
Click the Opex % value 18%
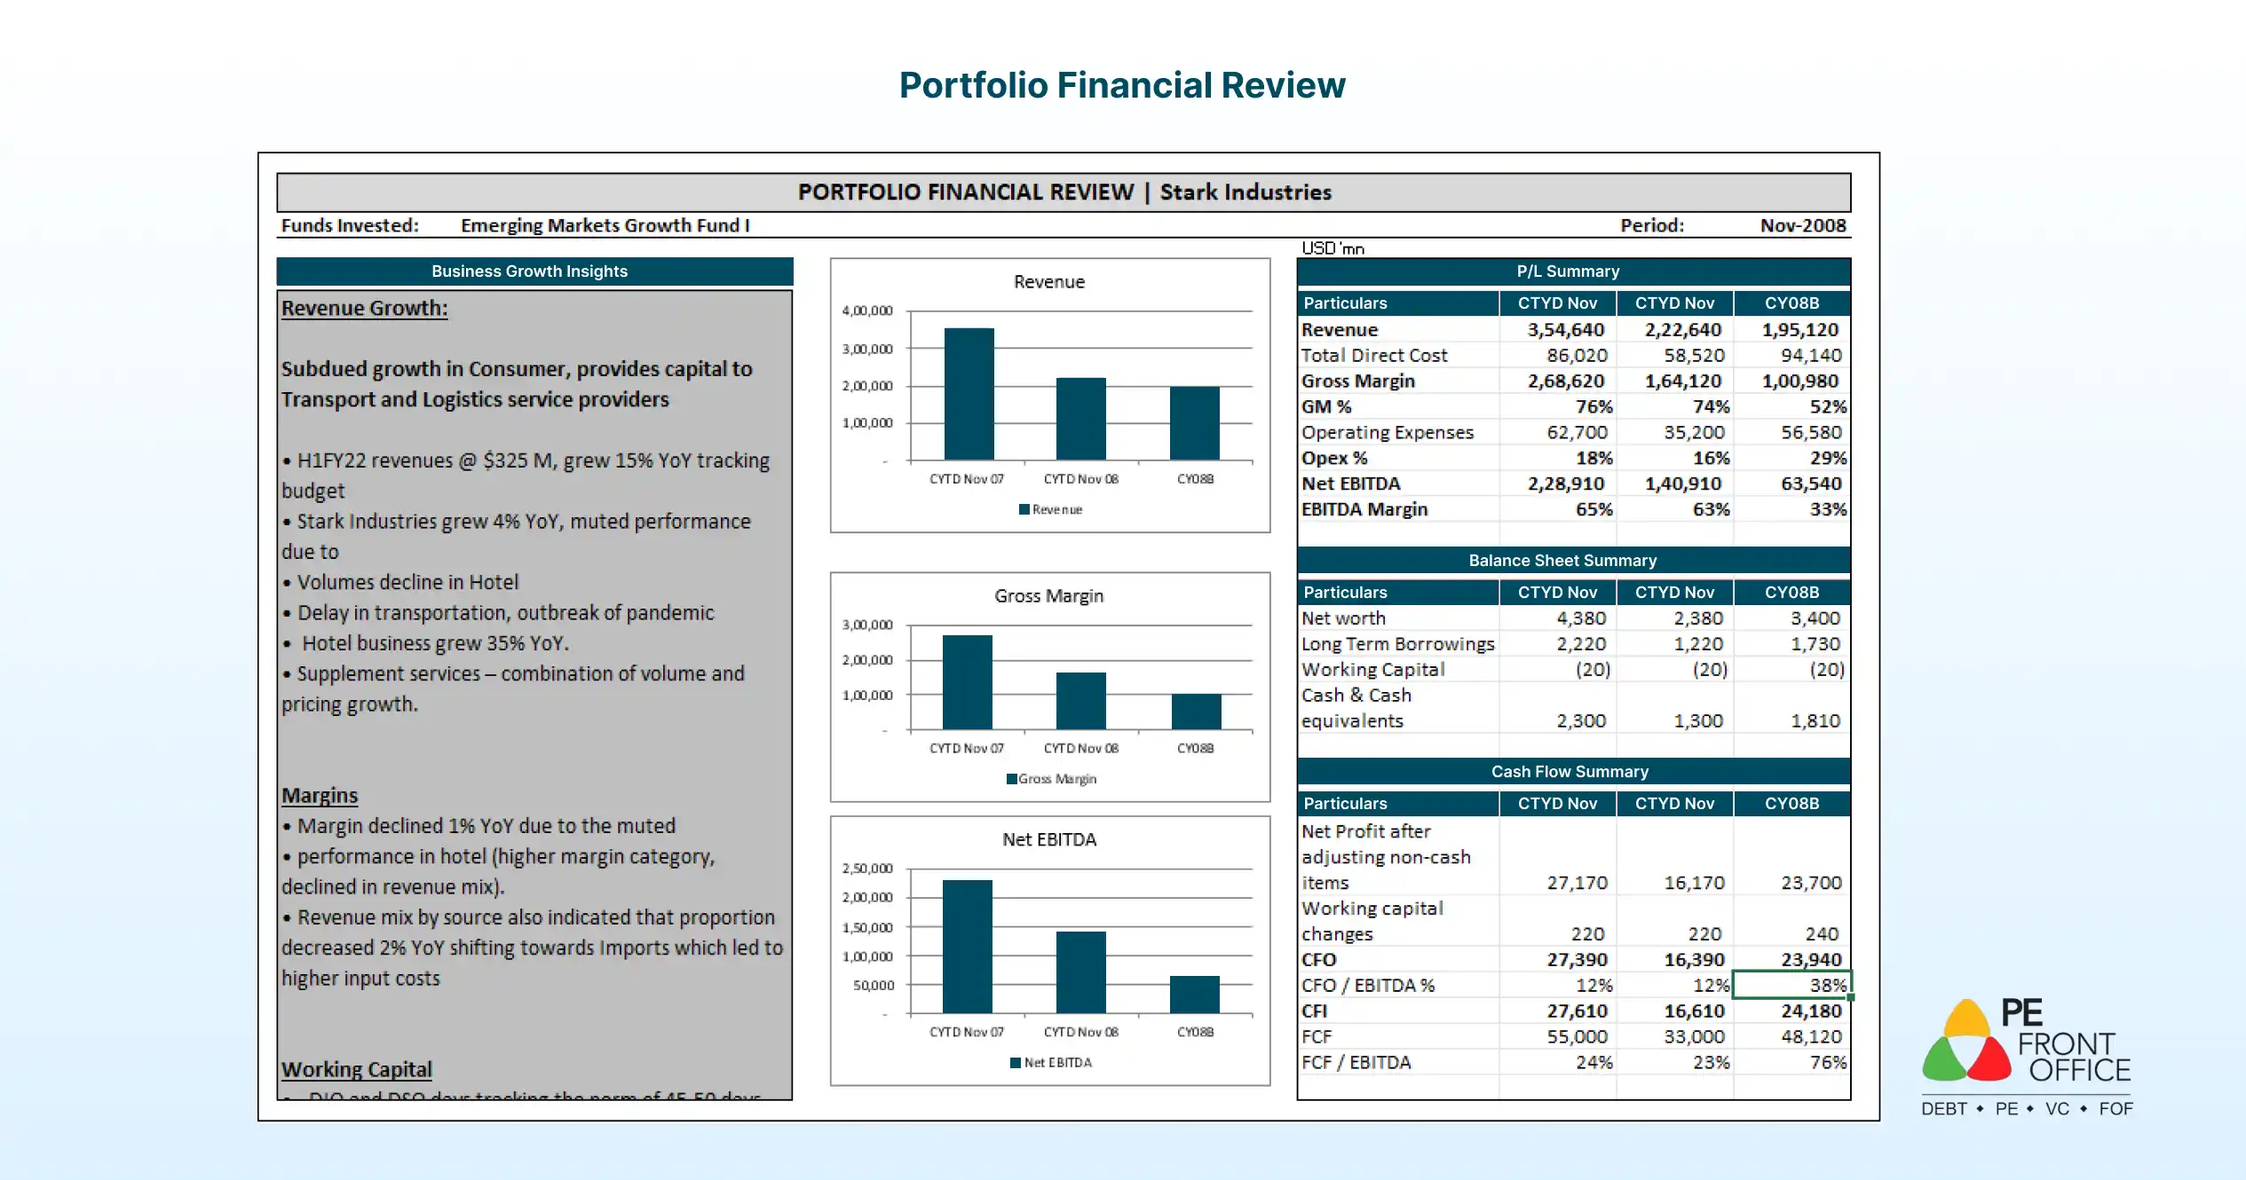tap(1594, 459)
